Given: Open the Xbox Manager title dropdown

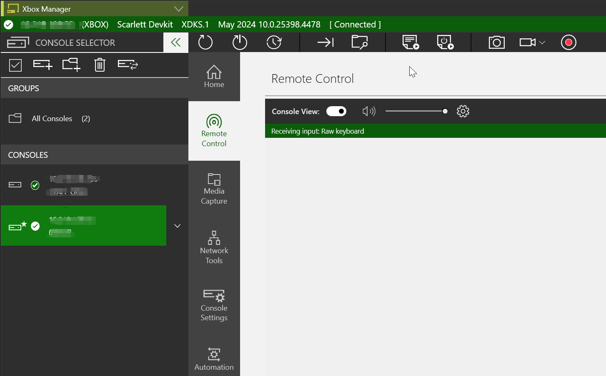Looking at the screenshot, I should (x=179, y=9).
